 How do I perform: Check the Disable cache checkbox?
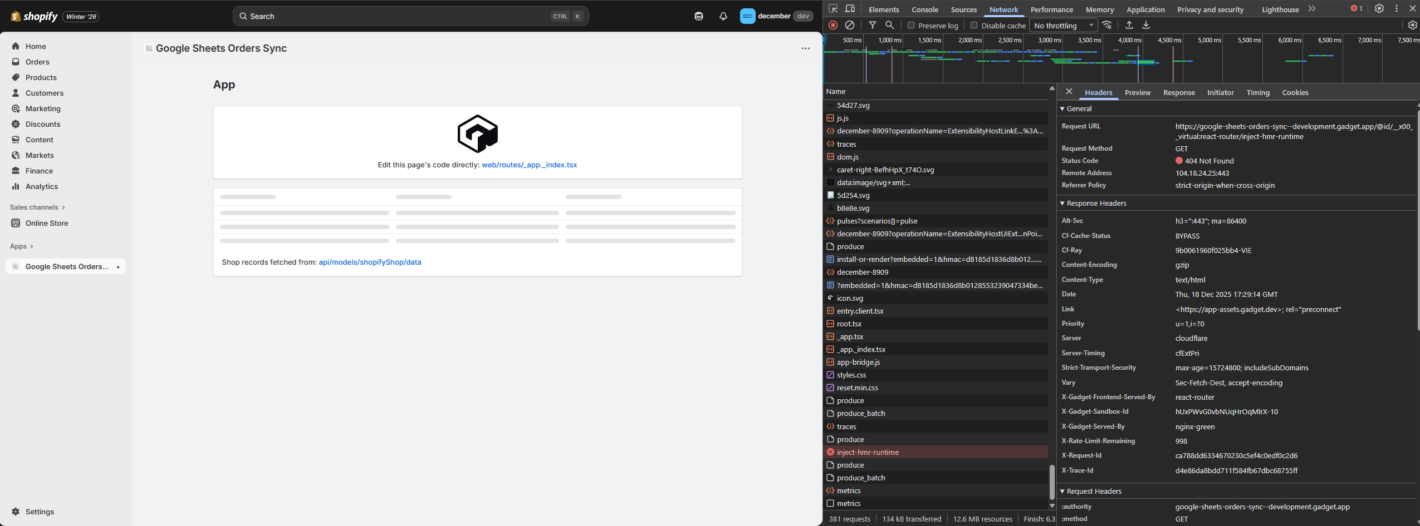(974, 25)
